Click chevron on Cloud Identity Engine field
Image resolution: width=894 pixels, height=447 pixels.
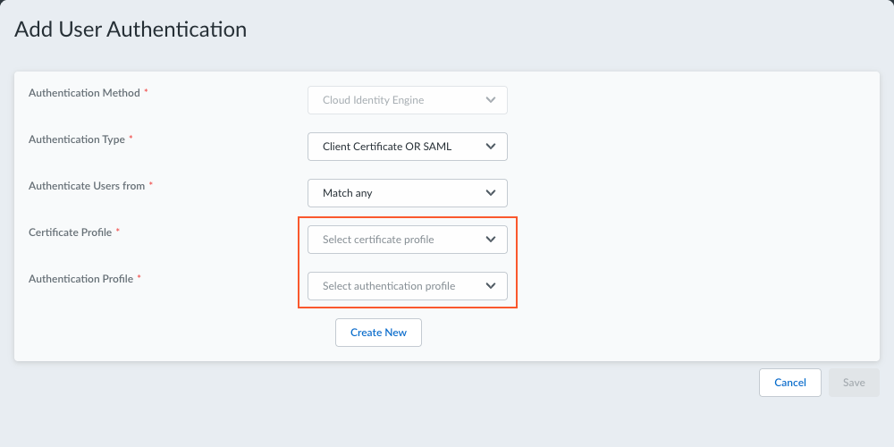pyautogui.click(x=490, y=100)
